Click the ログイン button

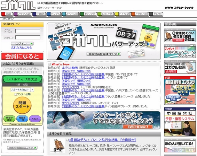22,44
